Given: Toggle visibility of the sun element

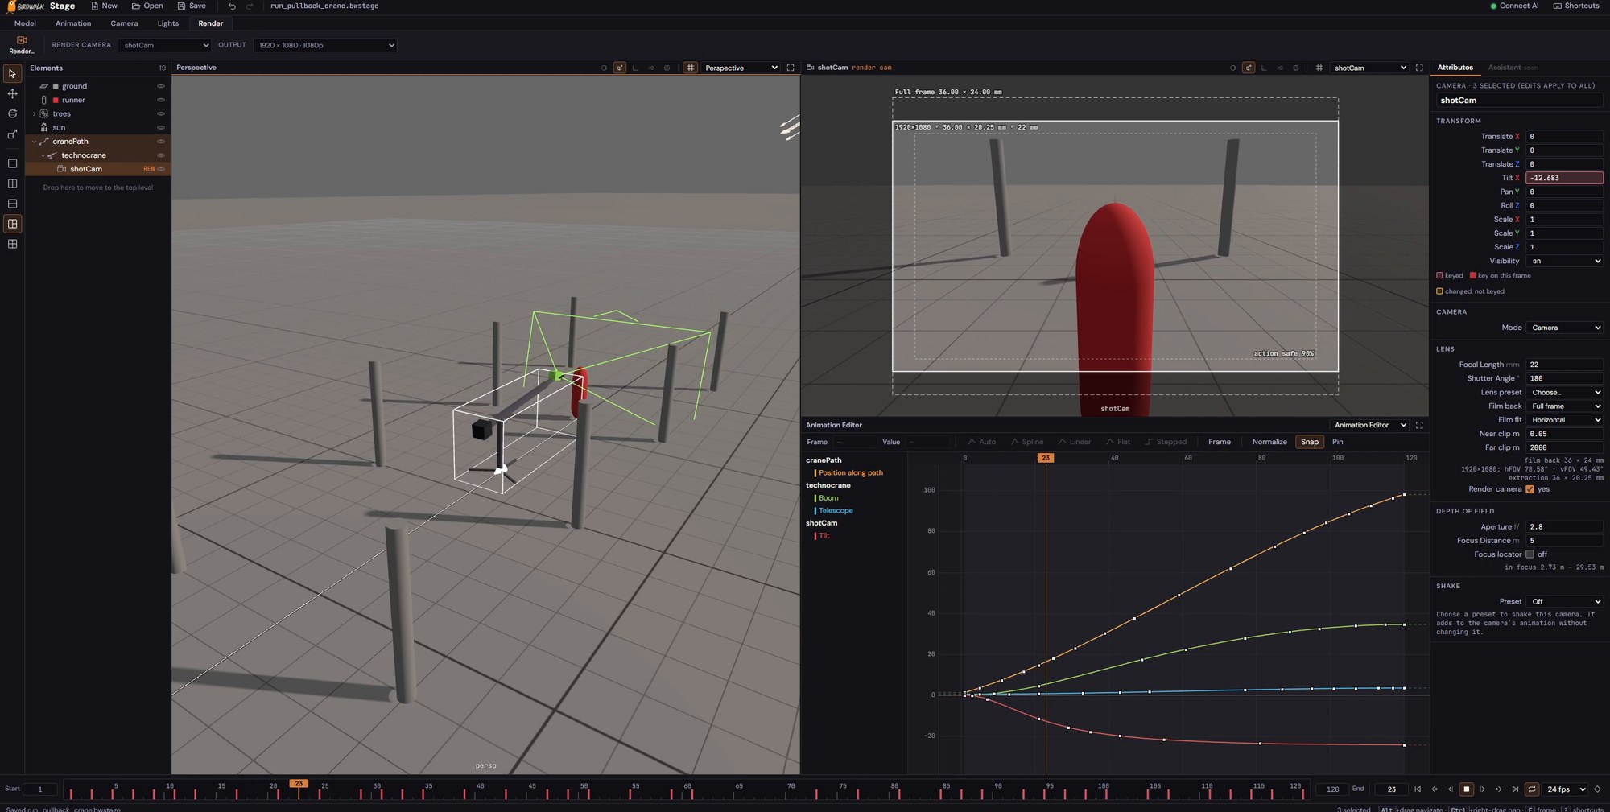Looking at the screenshot, I should pos(161,127).
